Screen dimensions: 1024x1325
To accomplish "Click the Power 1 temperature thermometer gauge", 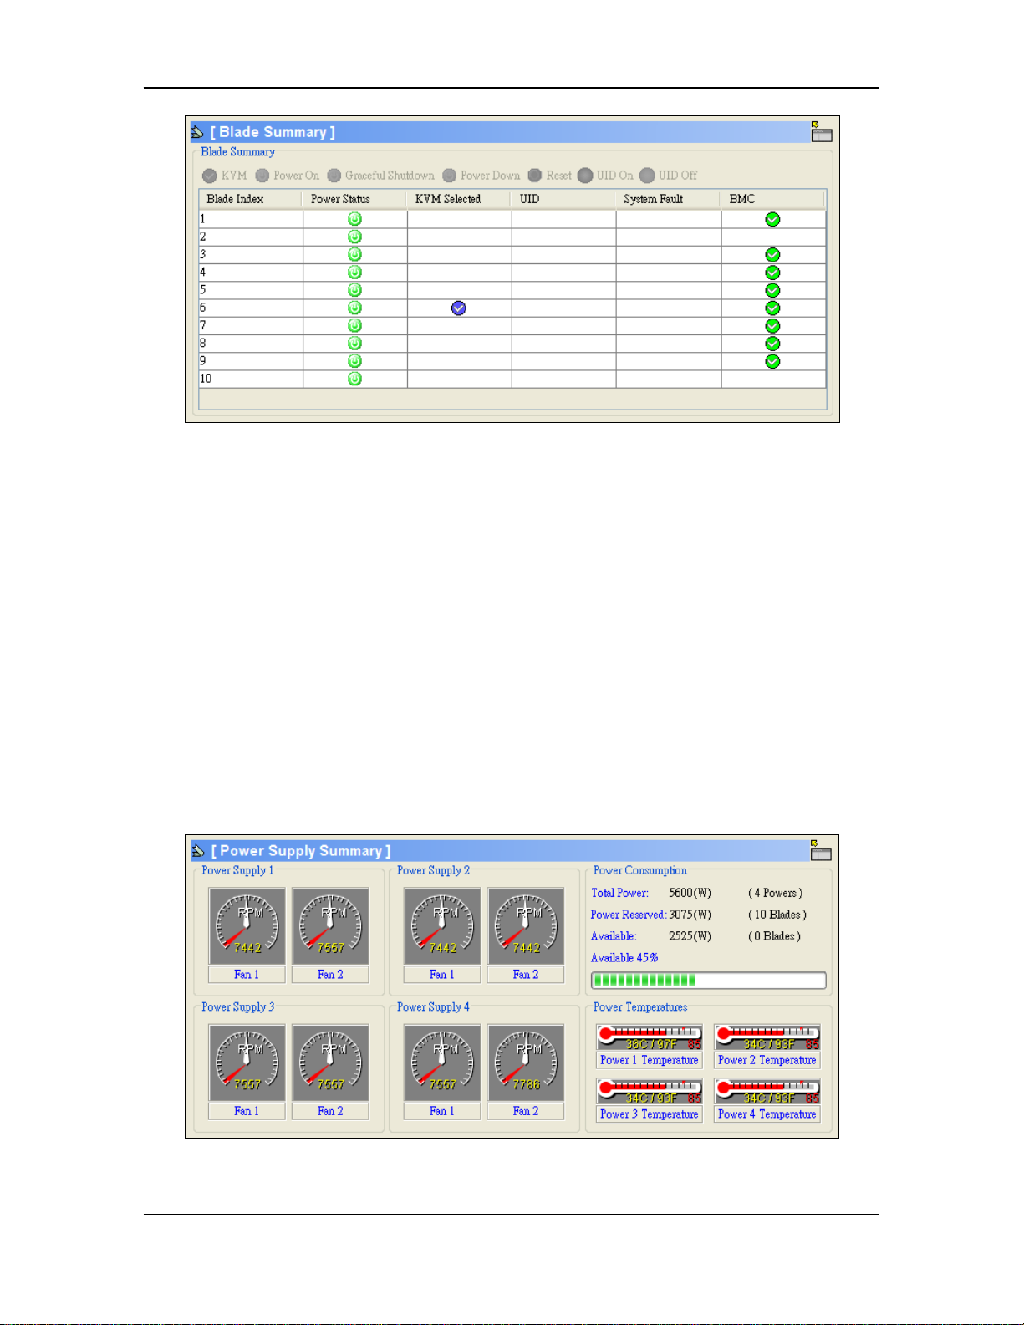I will [x=650, y=1037].
